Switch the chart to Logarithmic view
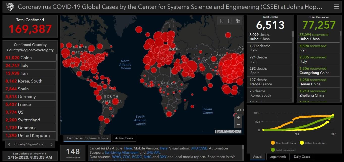This screenshot has width=344, height=162. tap(278, 156)
